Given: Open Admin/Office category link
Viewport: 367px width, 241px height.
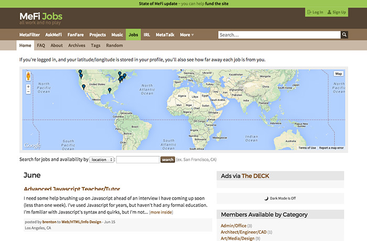Looking at the screenshot, I should point(233,226).
